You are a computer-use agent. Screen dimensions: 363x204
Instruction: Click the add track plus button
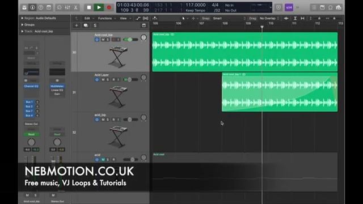(77, 25)
